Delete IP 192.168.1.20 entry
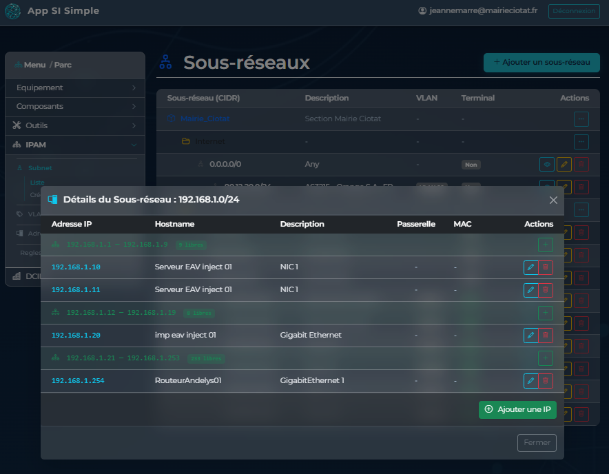The width and height of the screenshot is (609, 474). pyautogui.click(x=546, y=336)
